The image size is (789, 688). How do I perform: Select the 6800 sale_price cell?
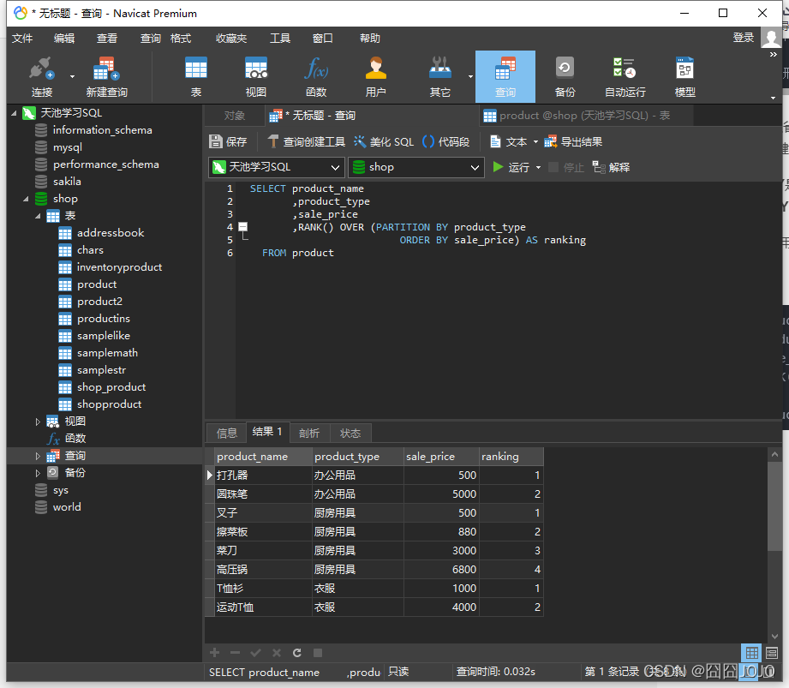pos(441,570)
